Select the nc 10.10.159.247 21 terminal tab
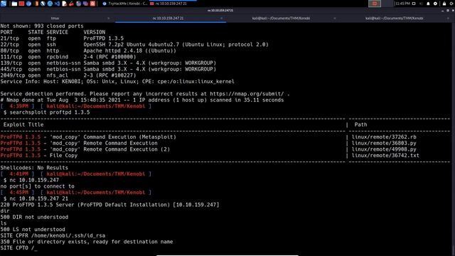 [168, 18]
